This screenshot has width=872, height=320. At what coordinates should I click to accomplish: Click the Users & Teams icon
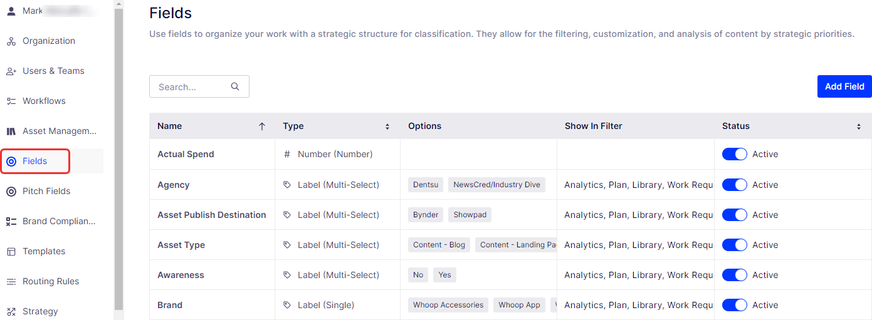tap(11, 71)
